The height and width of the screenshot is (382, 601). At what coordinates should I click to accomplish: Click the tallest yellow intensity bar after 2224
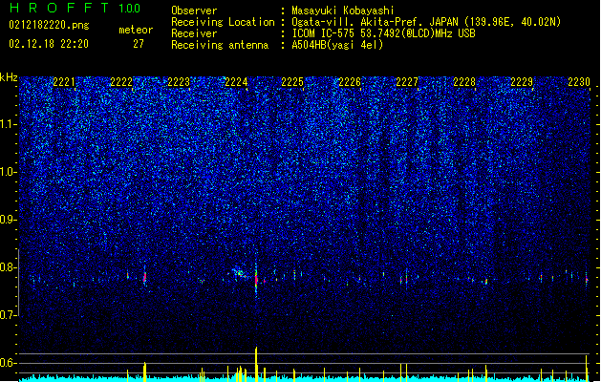(x=256, y=364)
